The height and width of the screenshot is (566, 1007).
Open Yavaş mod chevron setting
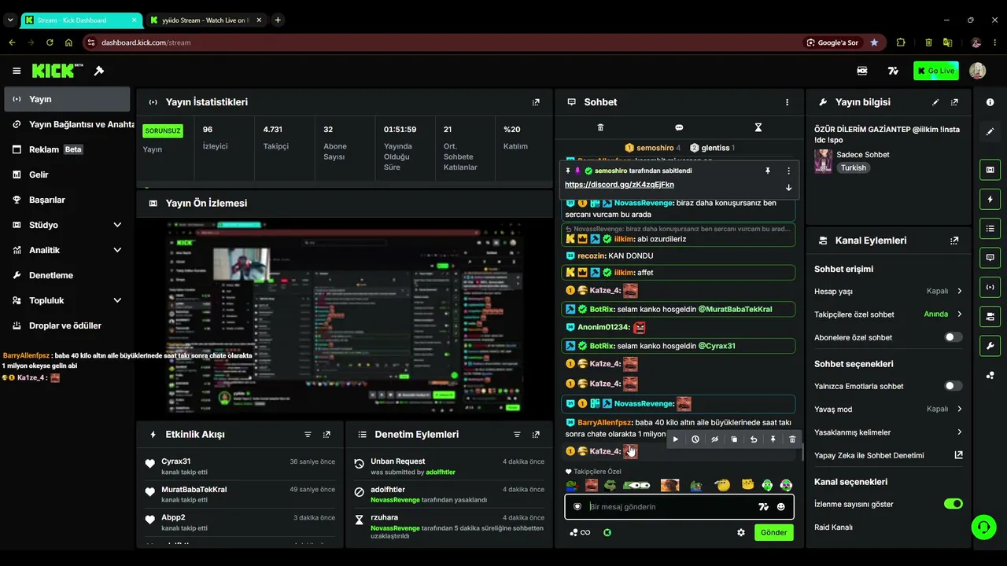point(959,409)
